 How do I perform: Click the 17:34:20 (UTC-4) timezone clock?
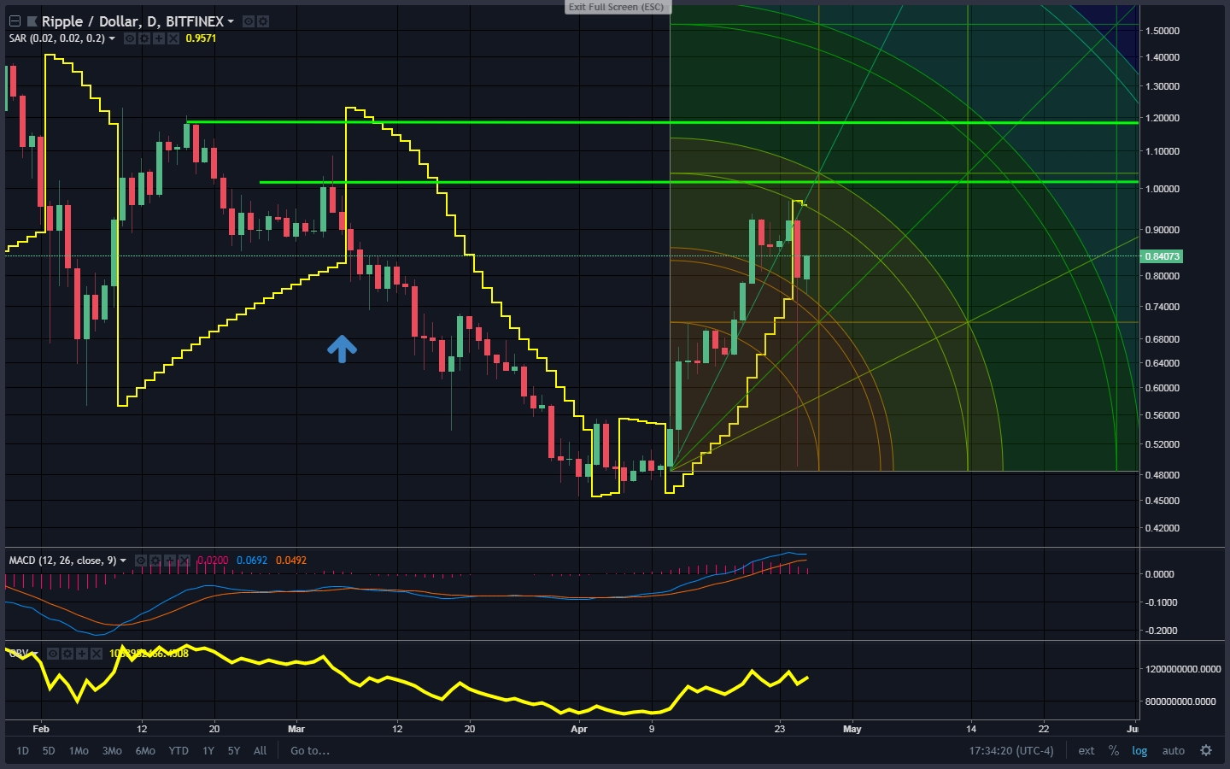point(1011,751)
